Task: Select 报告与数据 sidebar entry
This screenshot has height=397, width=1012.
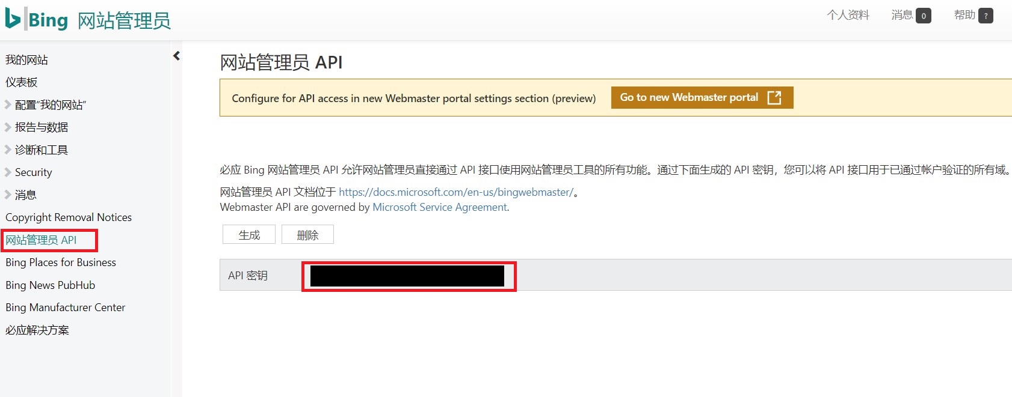Action: coord(42,127)
